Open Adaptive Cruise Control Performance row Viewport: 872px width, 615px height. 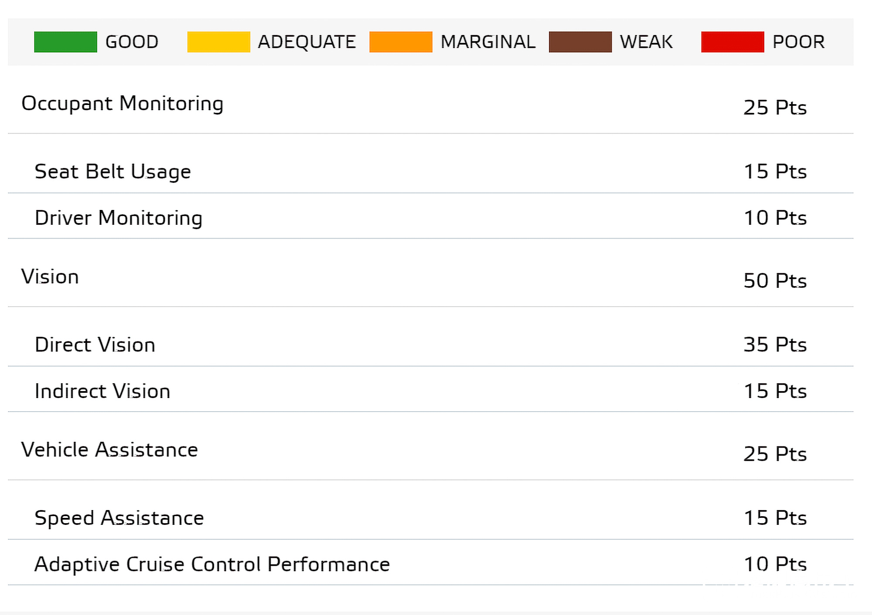click(212, 564)
